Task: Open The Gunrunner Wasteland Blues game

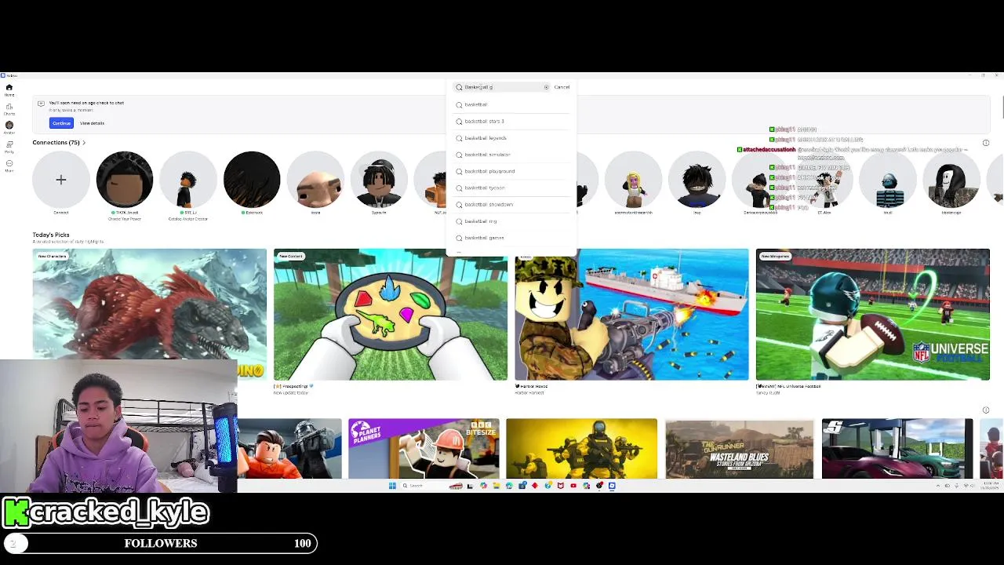Action: pyautogui.click(x=739, y=449)
